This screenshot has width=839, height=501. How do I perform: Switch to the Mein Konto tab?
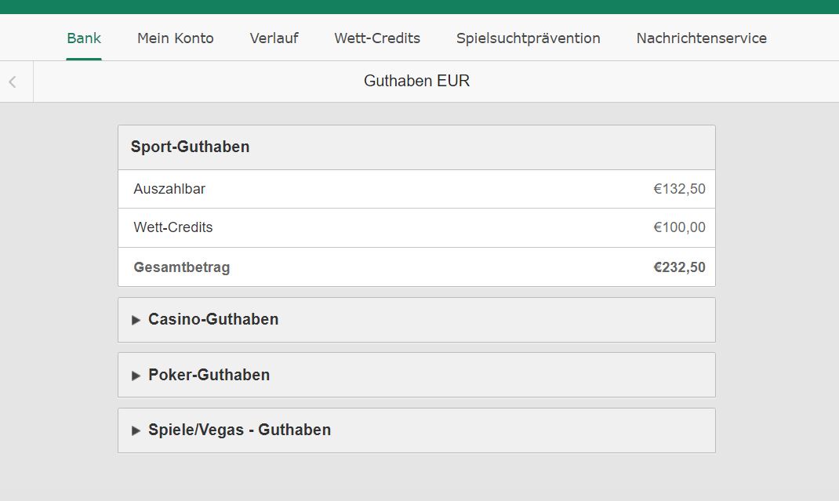pos(176,38)
